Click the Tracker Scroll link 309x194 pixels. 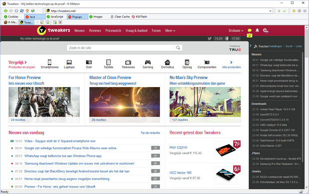pos(289,46)
